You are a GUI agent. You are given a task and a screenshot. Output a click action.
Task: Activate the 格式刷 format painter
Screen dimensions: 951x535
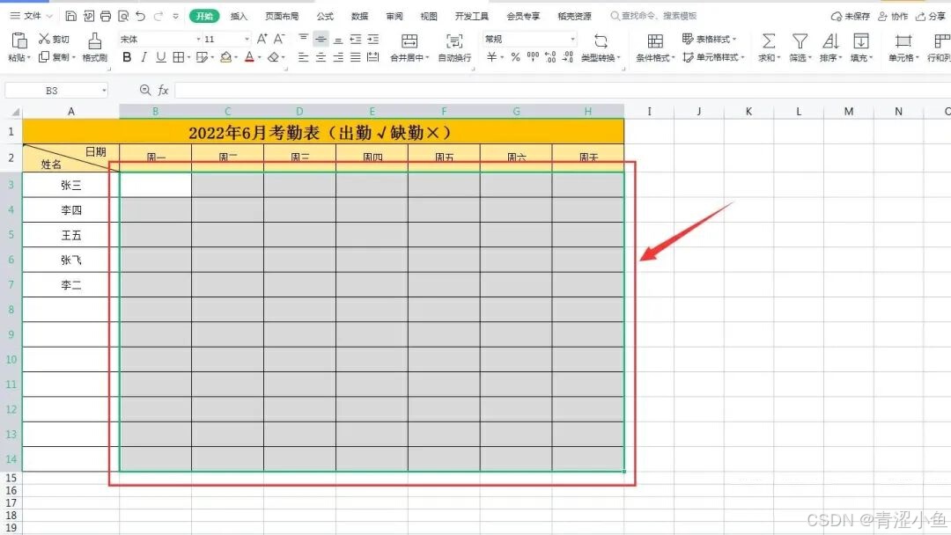[94, 48]
